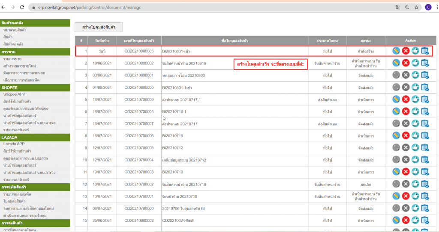This screenshot has height=232, width=439.
Task: Click the translate page icon in address bar
Action: (397, 7)
